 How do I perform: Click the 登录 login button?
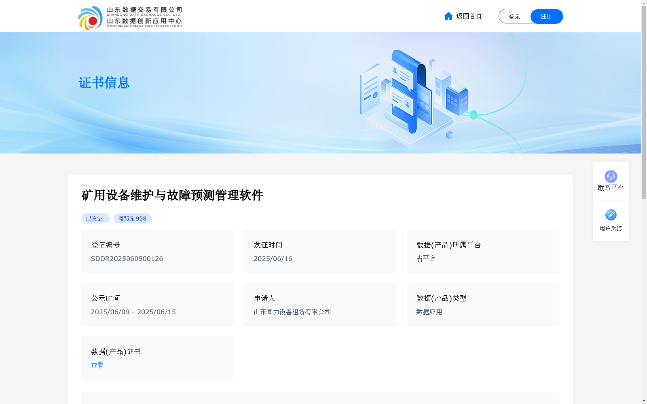[x=514, y=16]
